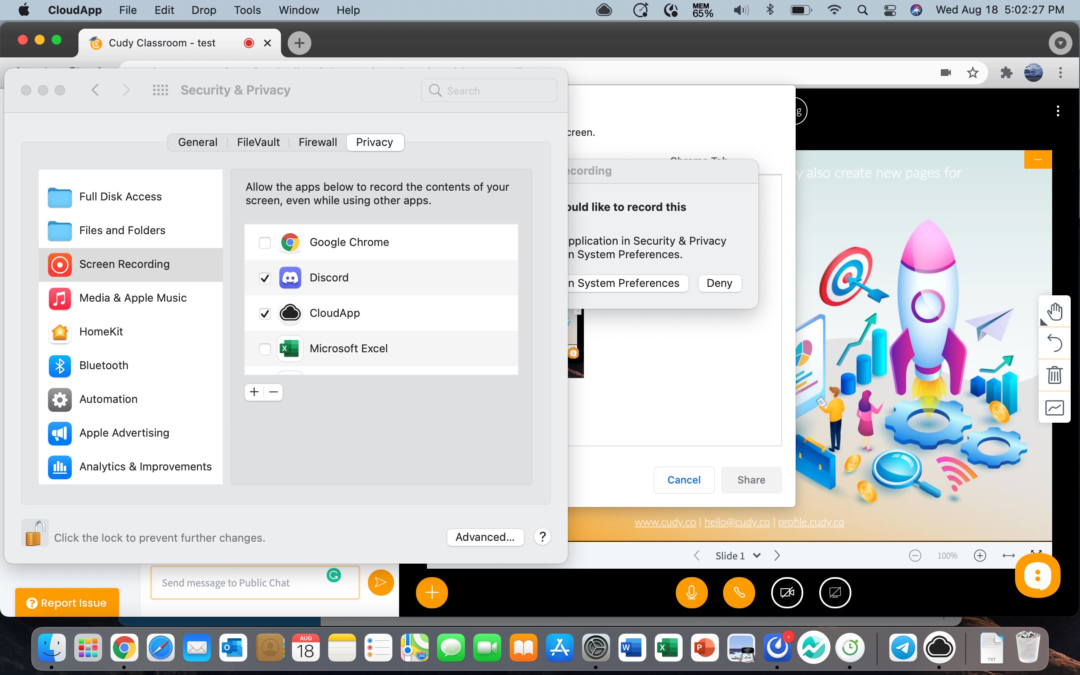Go to next slide arrow

pyautogui.click(x=777, y=555)
